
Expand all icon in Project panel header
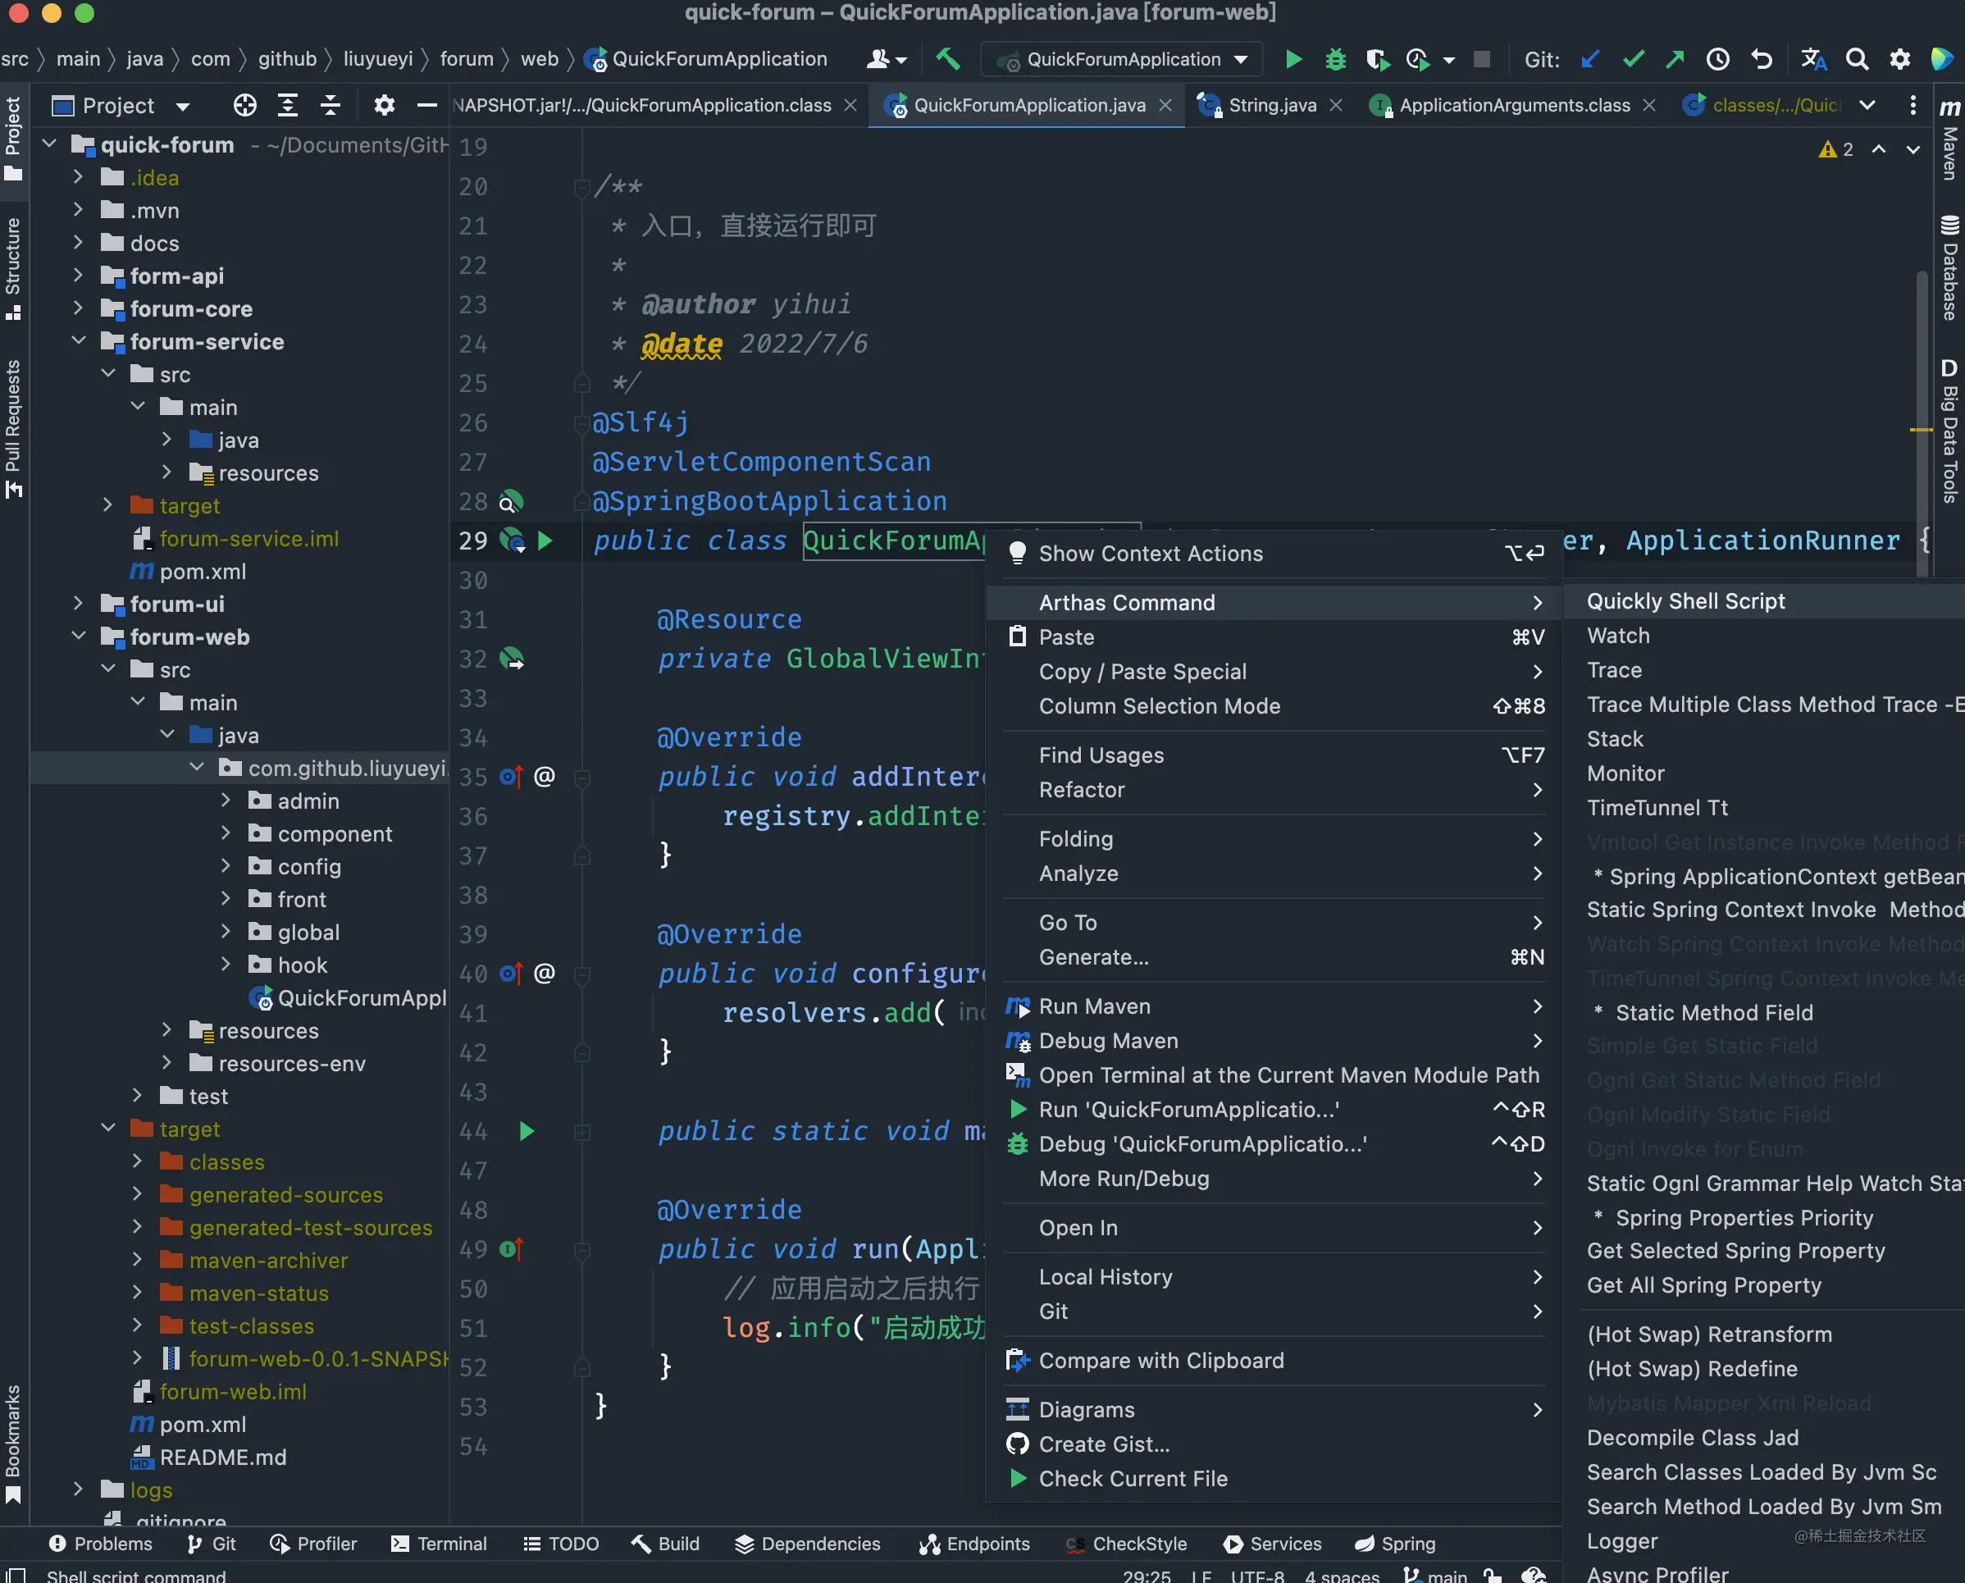point(287,106)
